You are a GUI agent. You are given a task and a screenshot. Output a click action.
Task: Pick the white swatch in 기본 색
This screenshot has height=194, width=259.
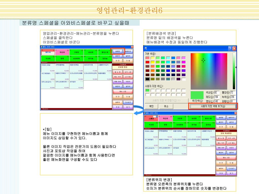pyautogui.click(x=184, y=79)
